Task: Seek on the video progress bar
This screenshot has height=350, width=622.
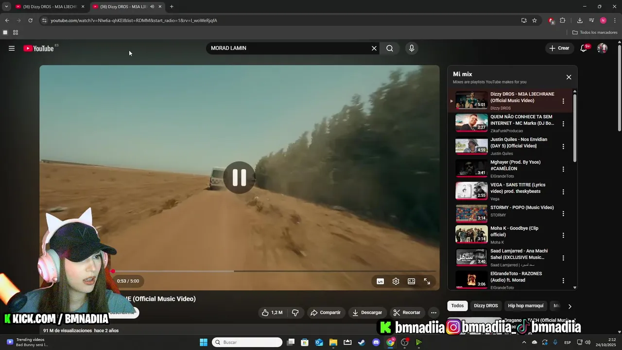Action: click(275, 271)
